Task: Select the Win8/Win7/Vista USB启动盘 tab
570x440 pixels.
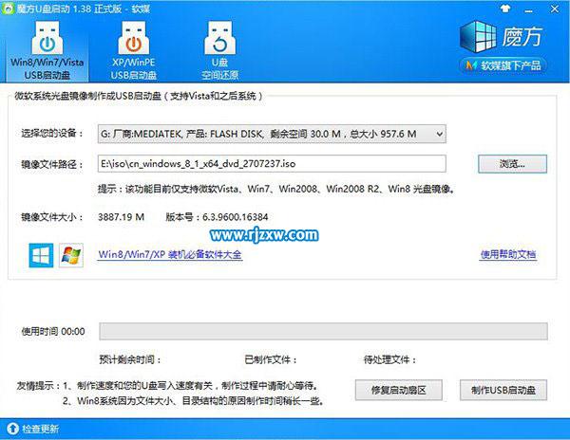Action: coord(47,50)
